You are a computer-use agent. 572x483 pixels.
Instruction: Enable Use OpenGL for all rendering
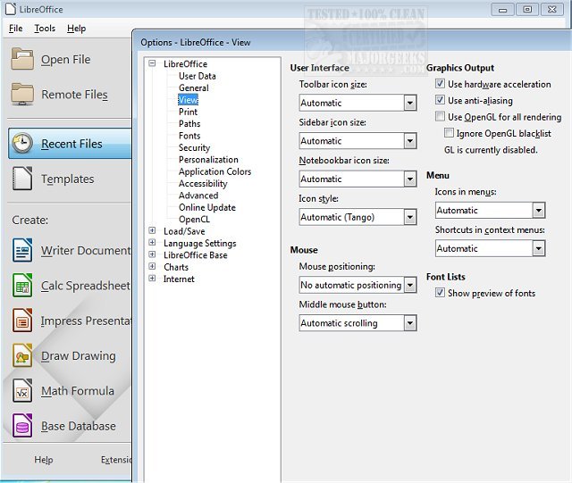(x=440, y=116)
